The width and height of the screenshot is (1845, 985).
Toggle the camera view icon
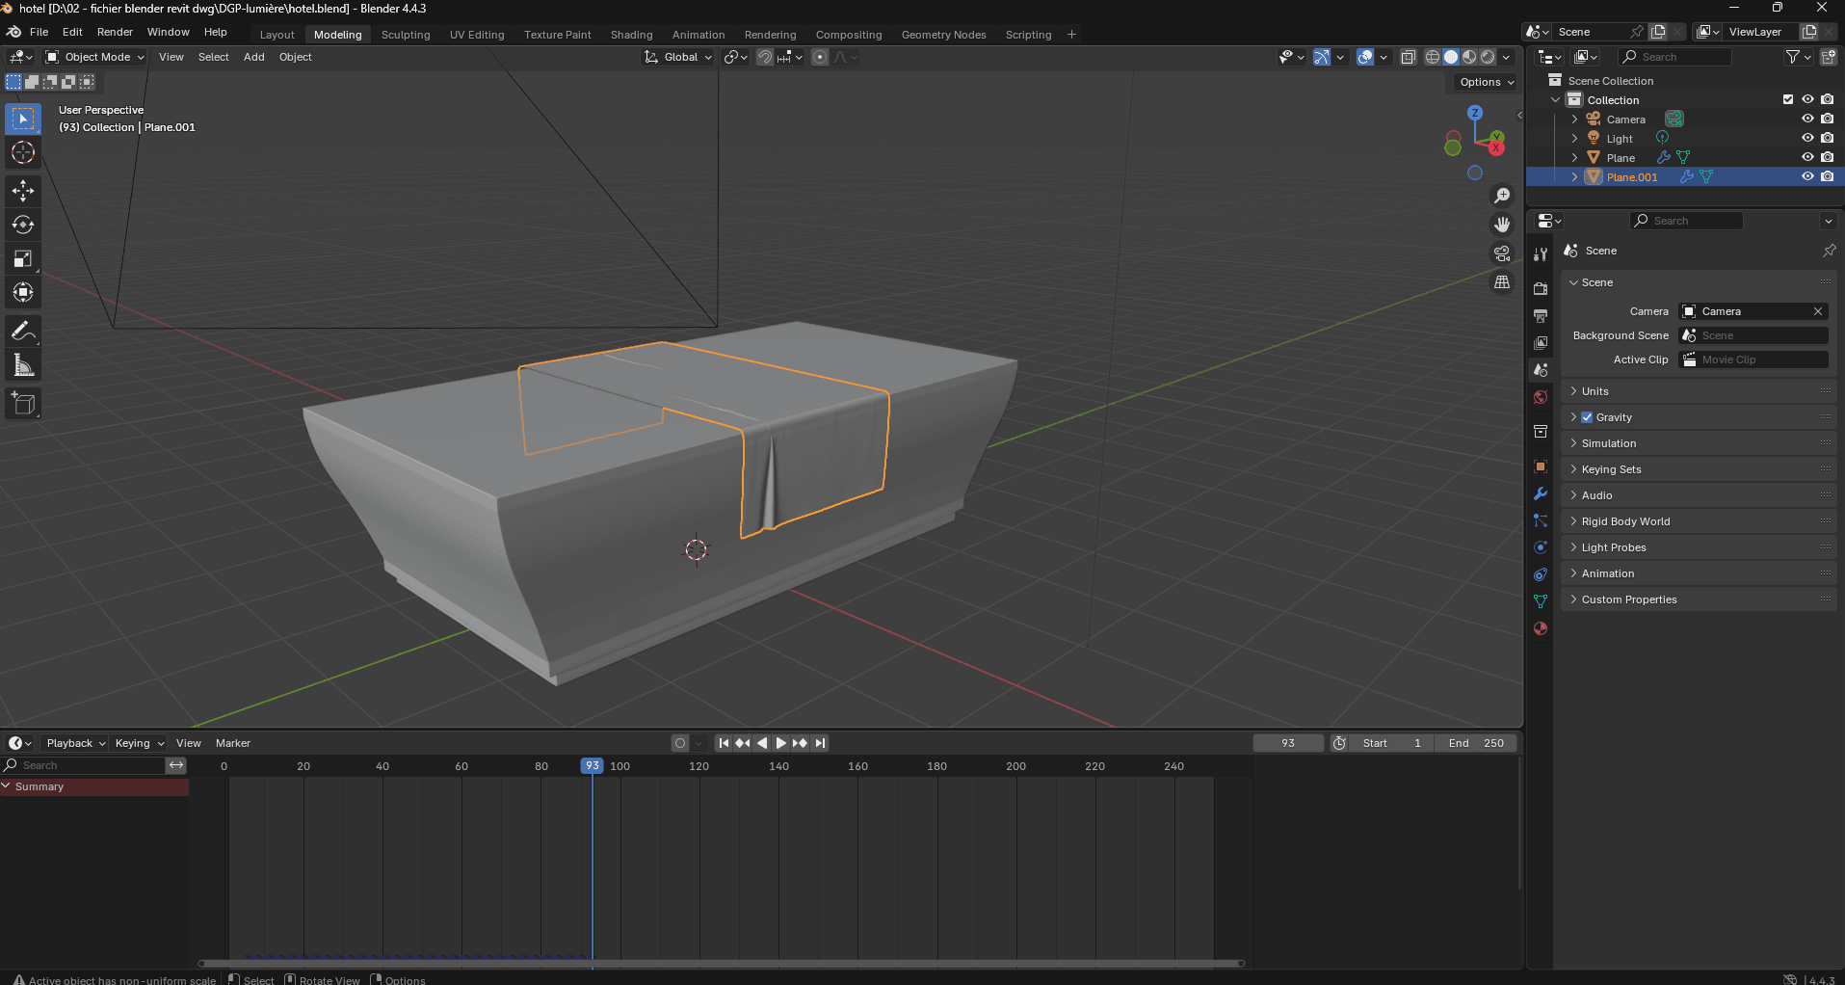(x=1502, y=253)
